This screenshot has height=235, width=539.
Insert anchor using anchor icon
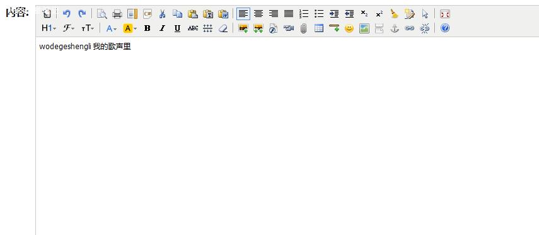[x=394, y=28]
